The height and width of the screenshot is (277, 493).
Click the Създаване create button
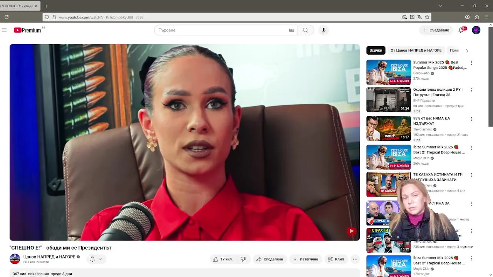point(436,30)
